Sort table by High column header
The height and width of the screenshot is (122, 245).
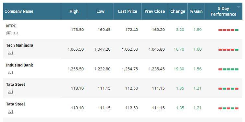tap(74, 11)
